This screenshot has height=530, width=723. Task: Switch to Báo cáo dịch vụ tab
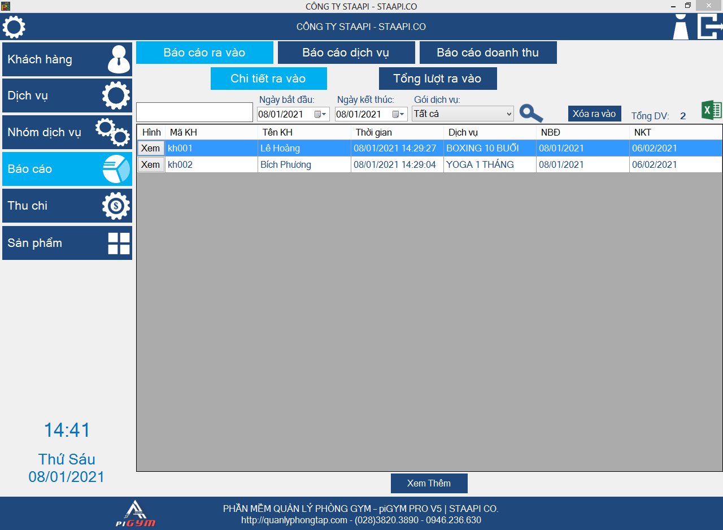point(346,53)
